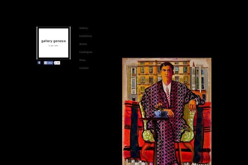Image resolution: width=248 pixels, height=165 pixels.
Task: Go to the Contact page
Action: pos(84,68)
